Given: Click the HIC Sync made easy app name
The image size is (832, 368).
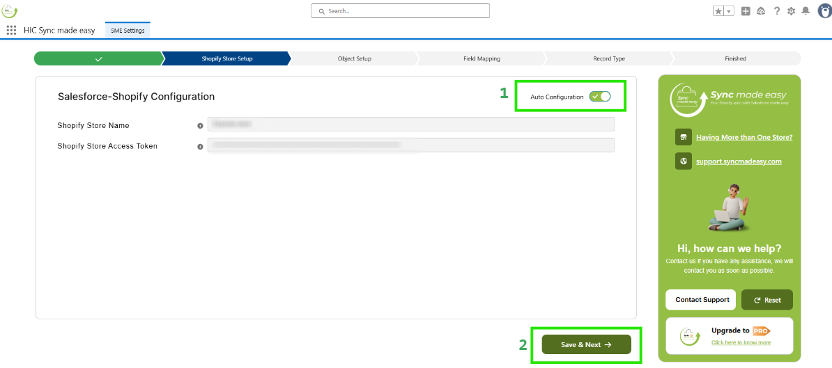Looking at the screenshot, I should (x=59, y=30).
